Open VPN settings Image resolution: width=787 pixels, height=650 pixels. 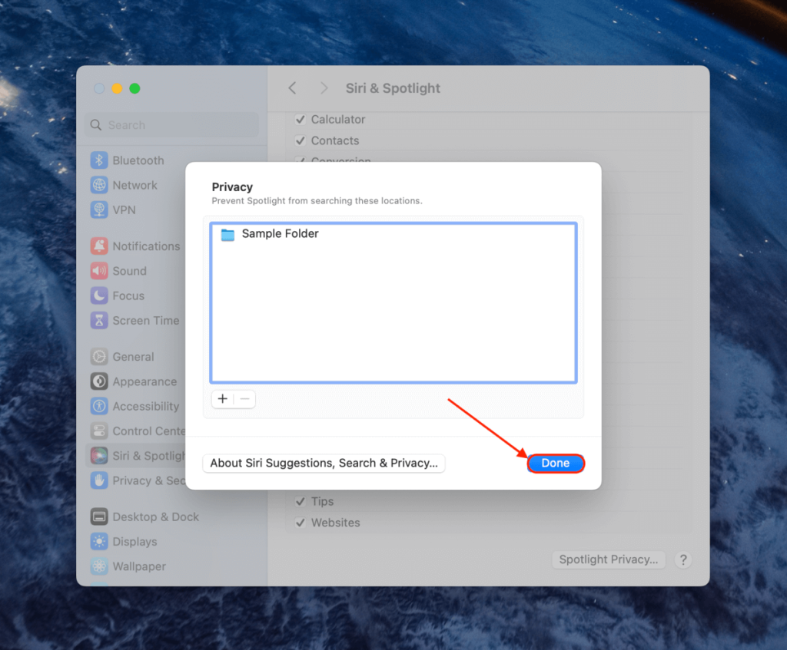point(127,210)
